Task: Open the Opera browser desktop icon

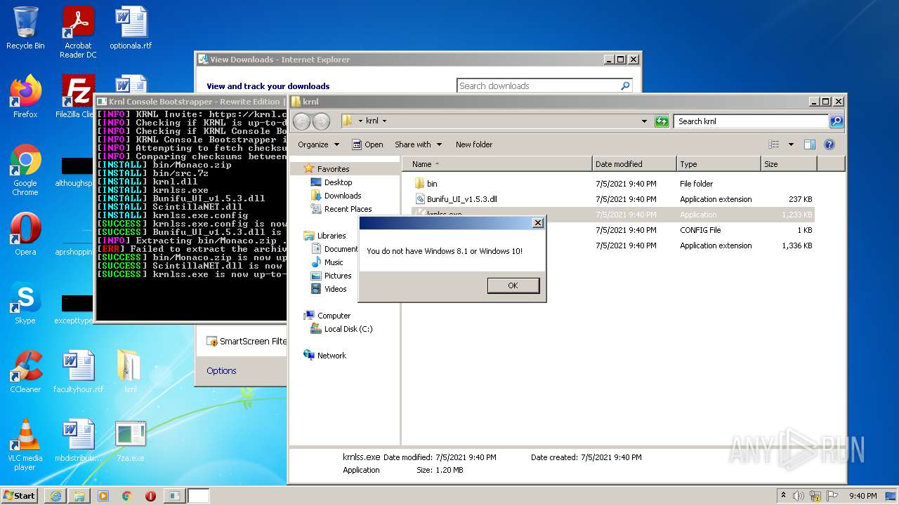Action: 25,234
